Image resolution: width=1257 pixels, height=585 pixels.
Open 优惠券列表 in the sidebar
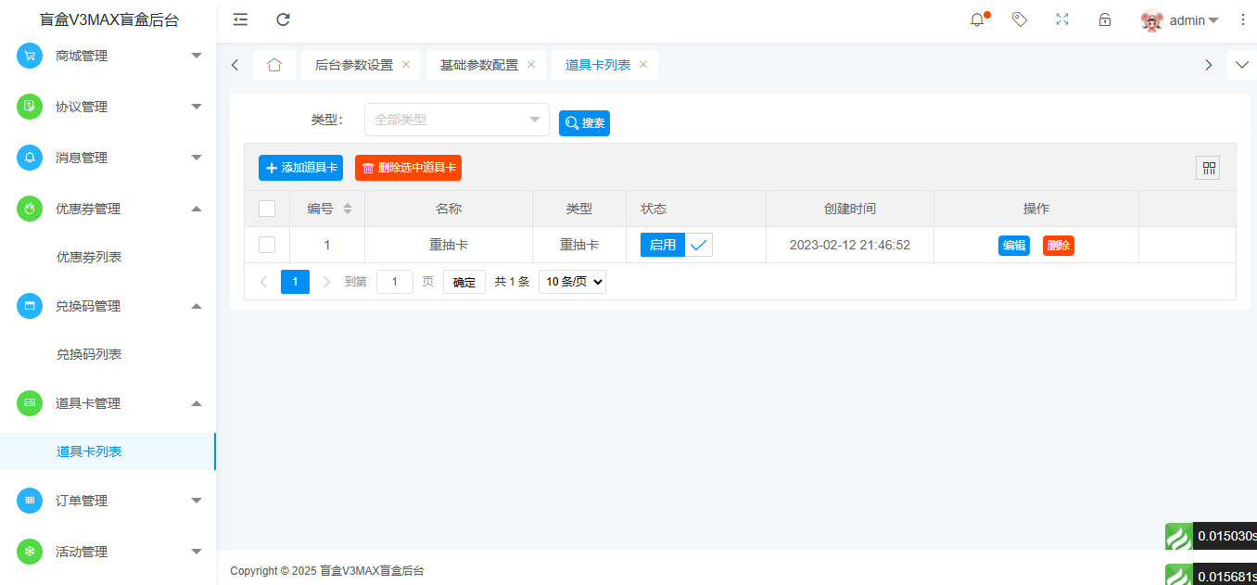pos(89,257)
